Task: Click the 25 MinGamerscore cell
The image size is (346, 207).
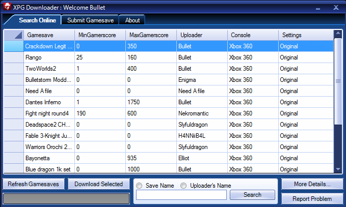Action: click(100, 57)
